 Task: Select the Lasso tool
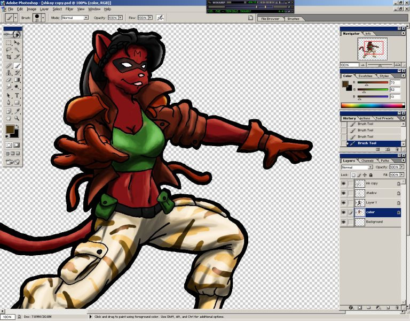9,50
